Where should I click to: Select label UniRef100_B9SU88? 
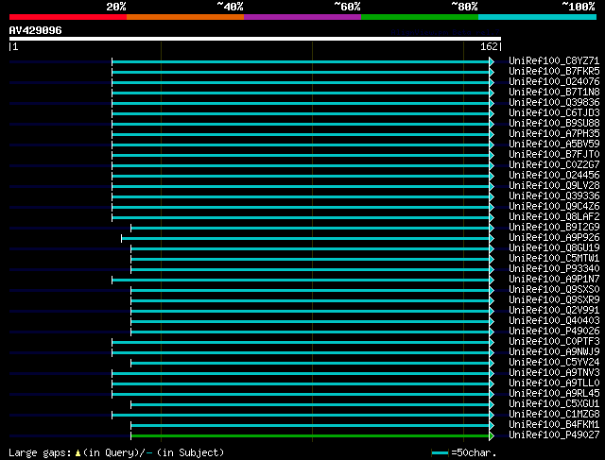click(x=554, y=124)
